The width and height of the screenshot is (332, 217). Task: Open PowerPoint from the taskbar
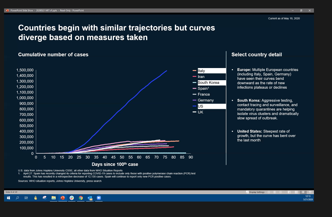(63, 198)
